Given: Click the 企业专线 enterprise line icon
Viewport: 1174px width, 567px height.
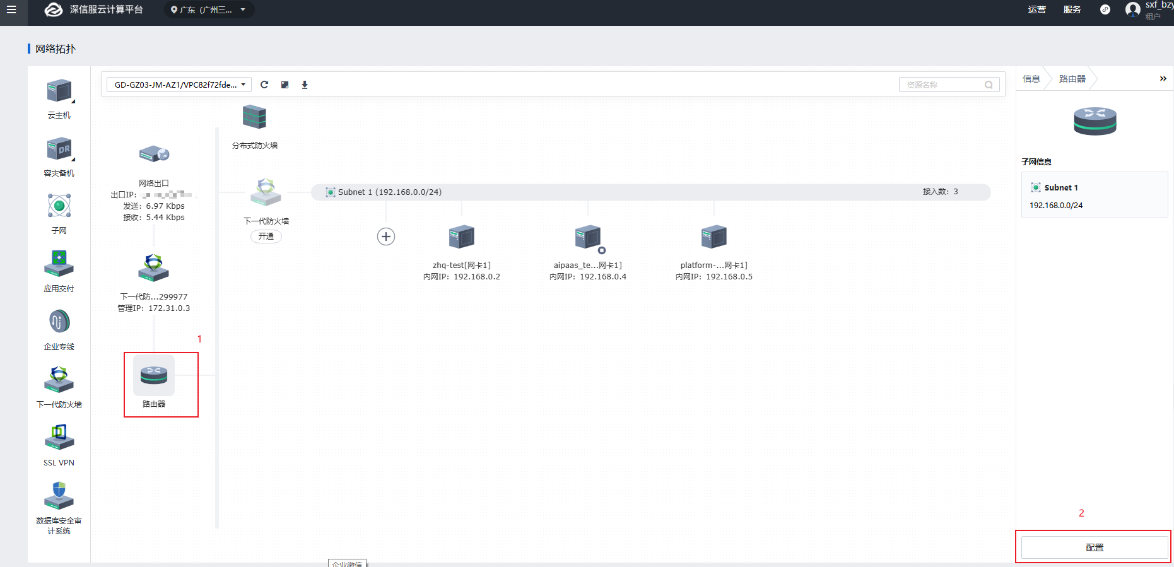Looking at the screenshot, I should [59, 322].
